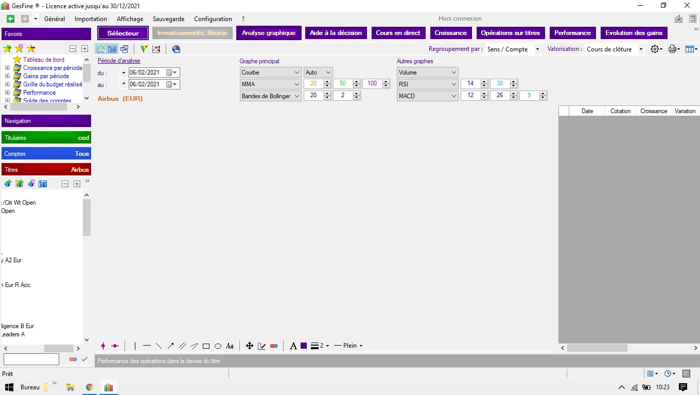The width and height of the screenshot is (700, 395).
Task: Switch to the Aide à la décision tab
Action: pos(336,33)
